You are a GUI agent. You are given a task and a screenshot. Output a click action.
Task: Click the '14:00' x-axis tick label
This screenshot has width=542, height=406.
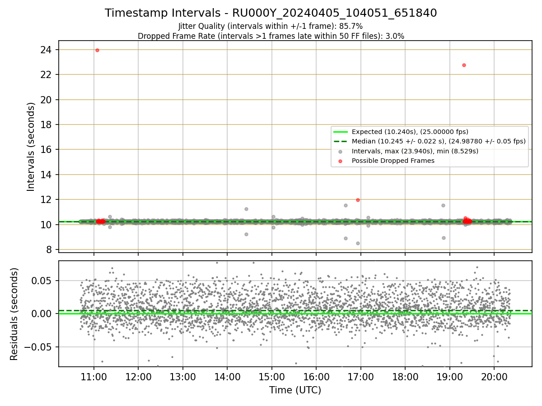(x=227, y=377)
